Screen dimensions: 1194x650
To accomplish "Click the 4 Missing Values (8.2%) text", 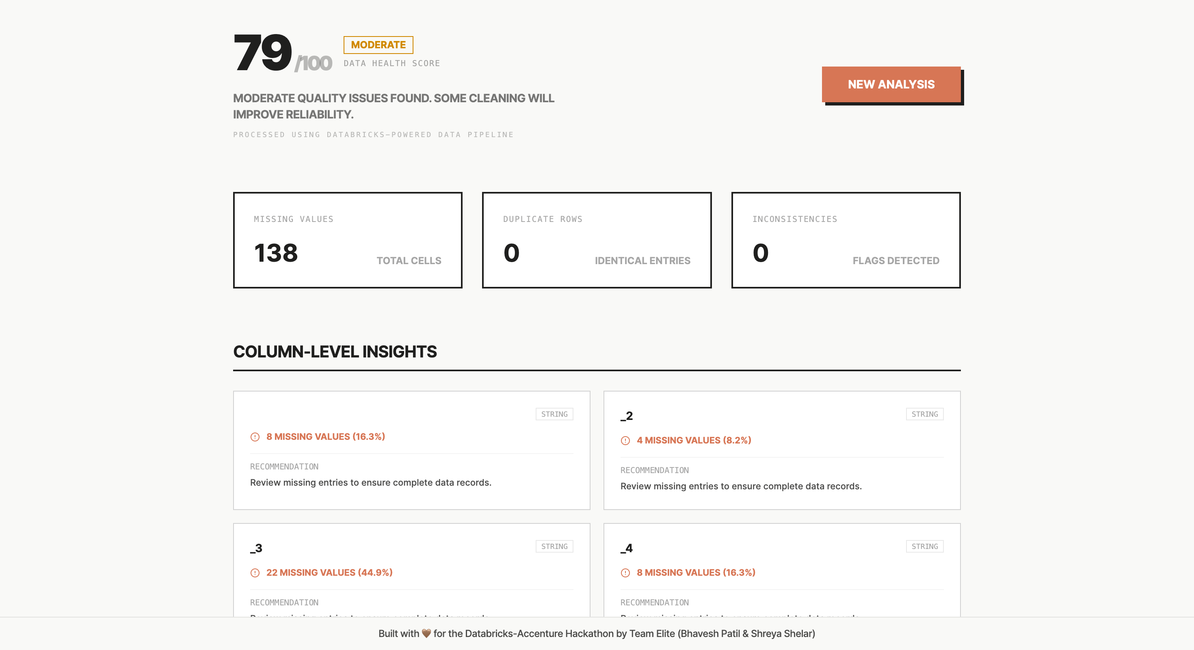I will [693, 440].
